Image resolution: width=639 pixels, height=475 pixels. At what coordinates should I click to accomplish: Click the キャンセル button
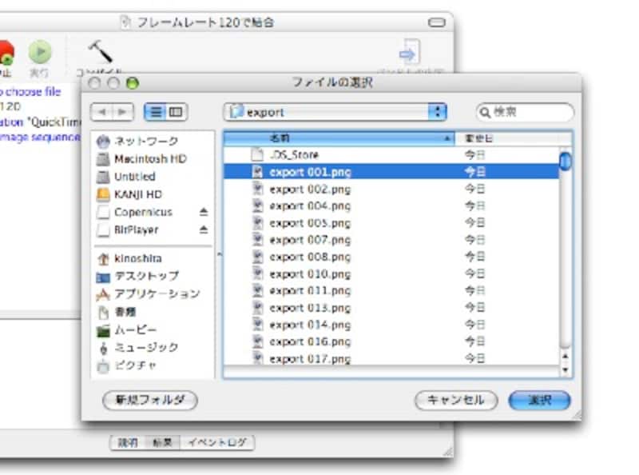point(456,400)
